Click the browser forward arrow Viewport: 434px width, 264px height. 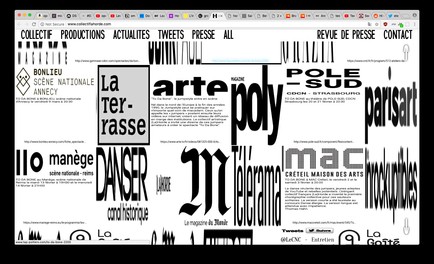[27, 24]
